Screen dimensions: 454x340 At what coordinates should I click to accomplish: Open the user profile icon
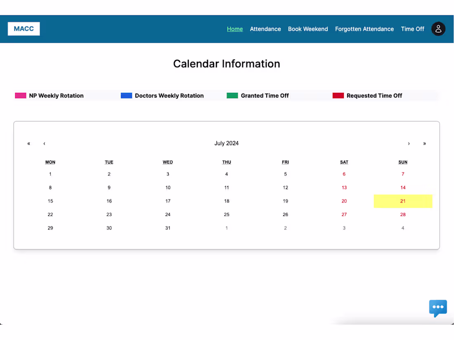(438, 29)
